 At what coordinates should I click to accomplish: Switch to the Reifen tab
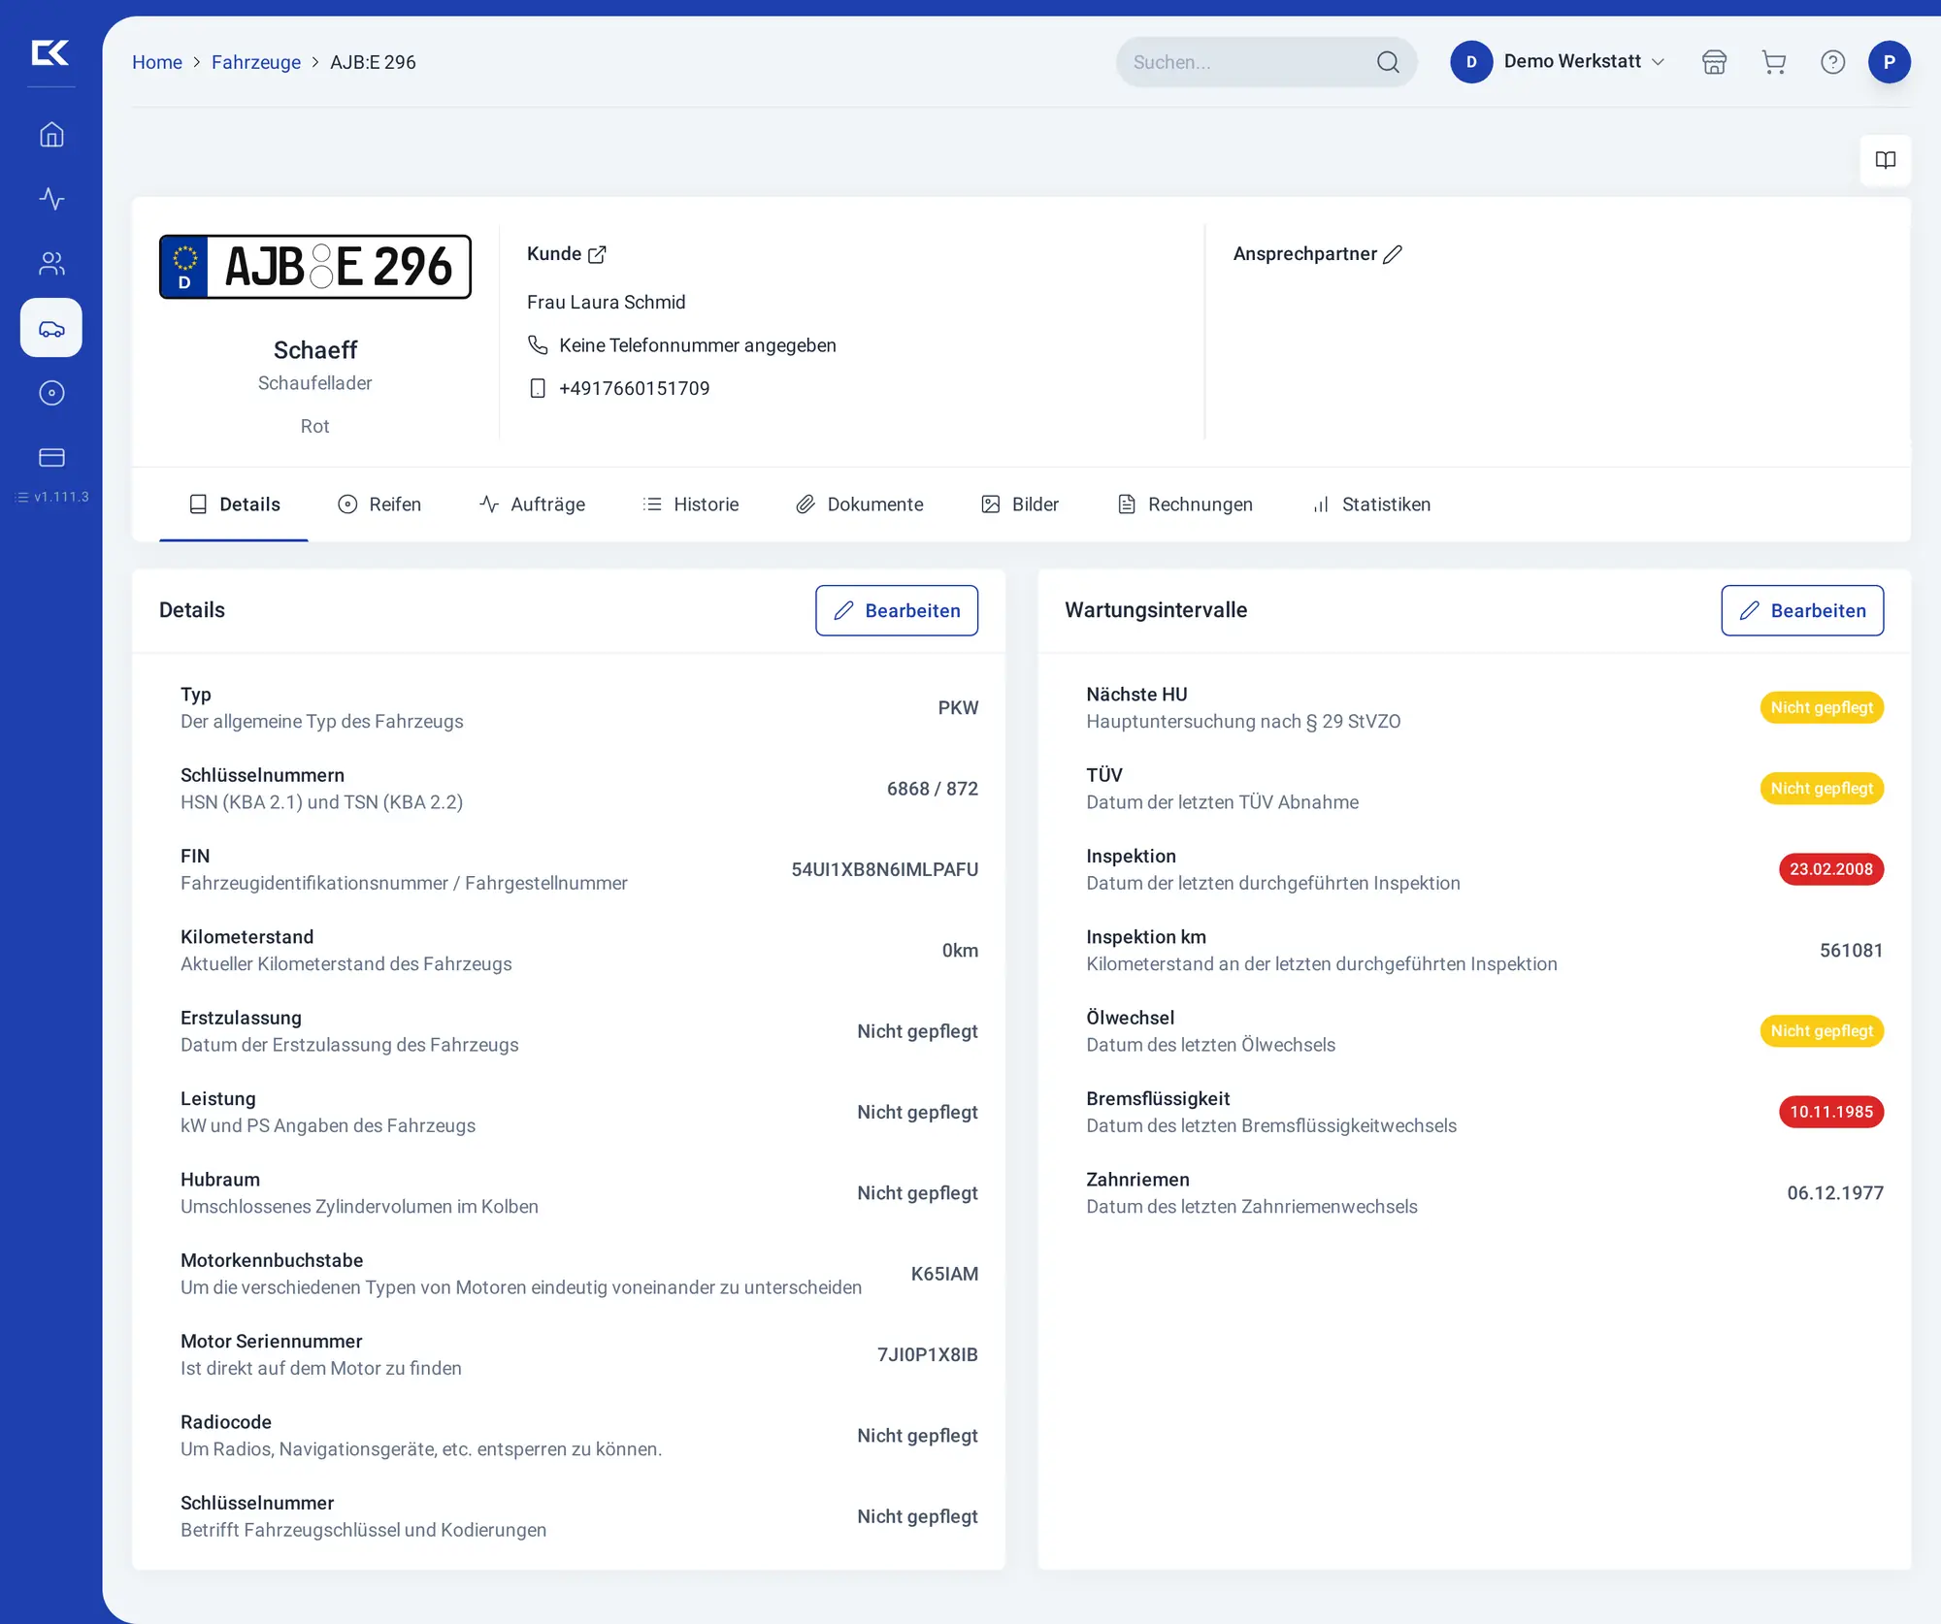(378, 504)
